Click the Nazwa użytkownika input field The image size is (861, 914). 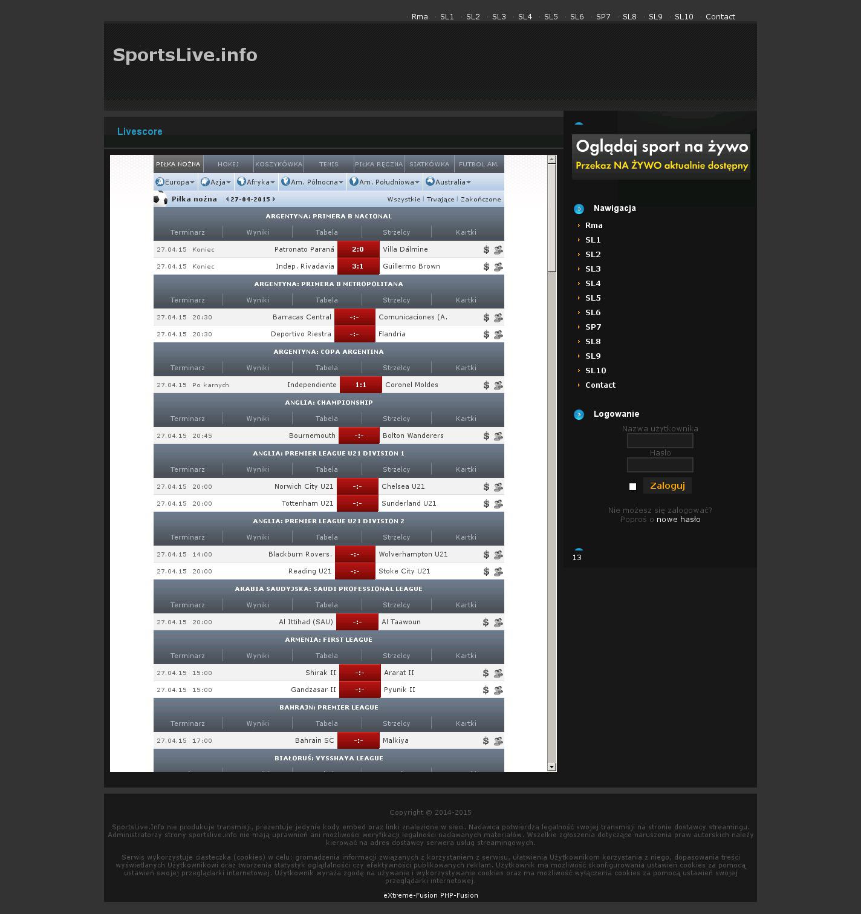(x=660, y=441)
